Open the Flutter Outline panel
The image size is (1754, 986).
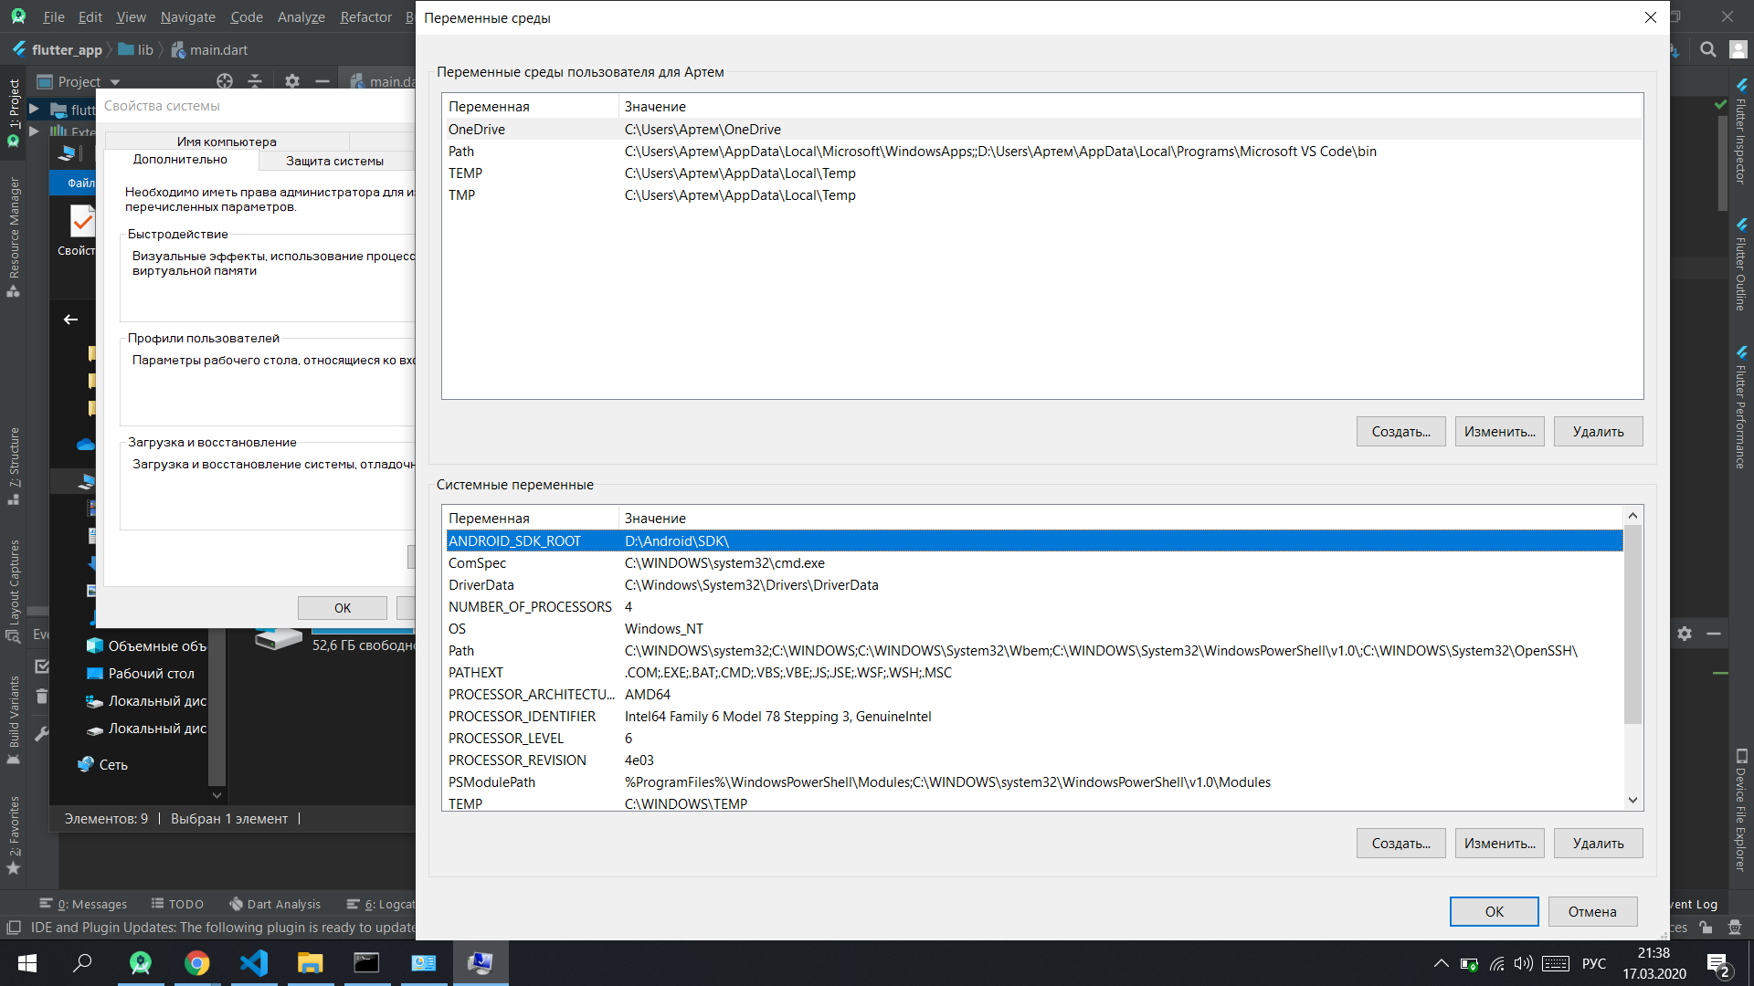click(1741, 269)
